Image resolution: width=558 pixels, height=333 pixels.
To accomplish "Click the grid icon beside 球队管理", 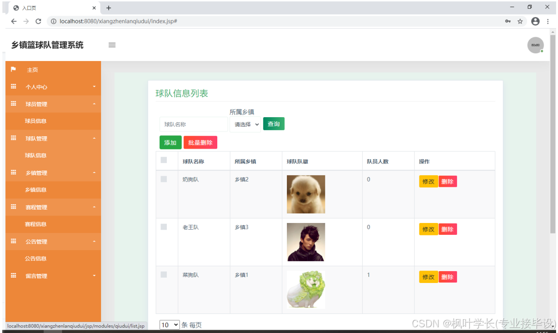I will 13,138.
